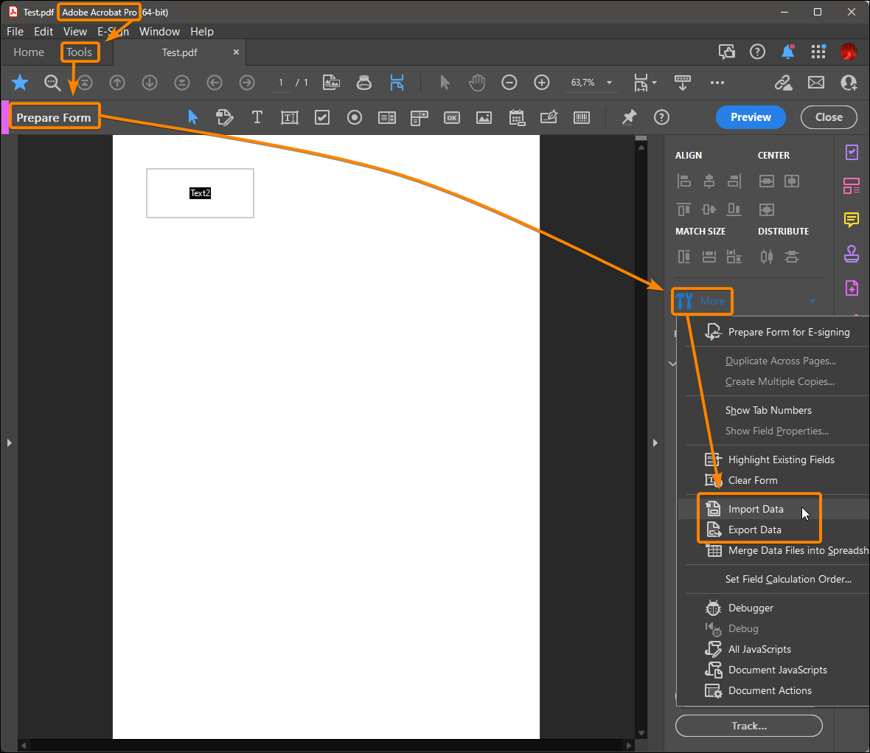Open the Comment panel icon
The height and width of the screenshot is (753, 870).
852,220
